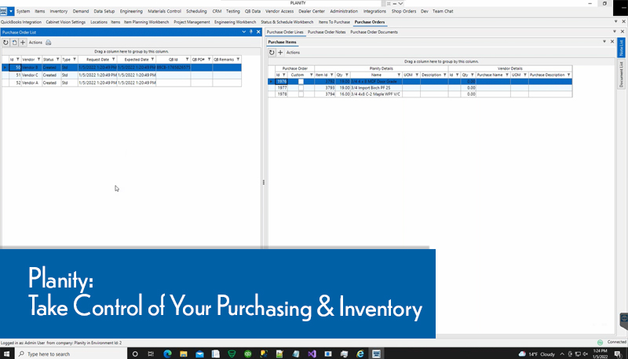Close the Purchase Items panel
Screen dimensions: 628x359
(612, 42)
